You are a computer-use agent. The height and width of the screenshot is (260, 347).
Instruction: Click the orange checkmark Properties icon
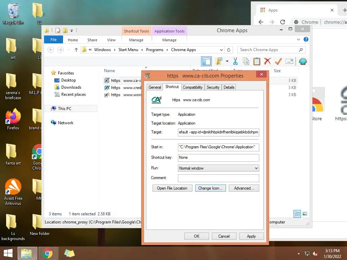click(x=278, y=61)
